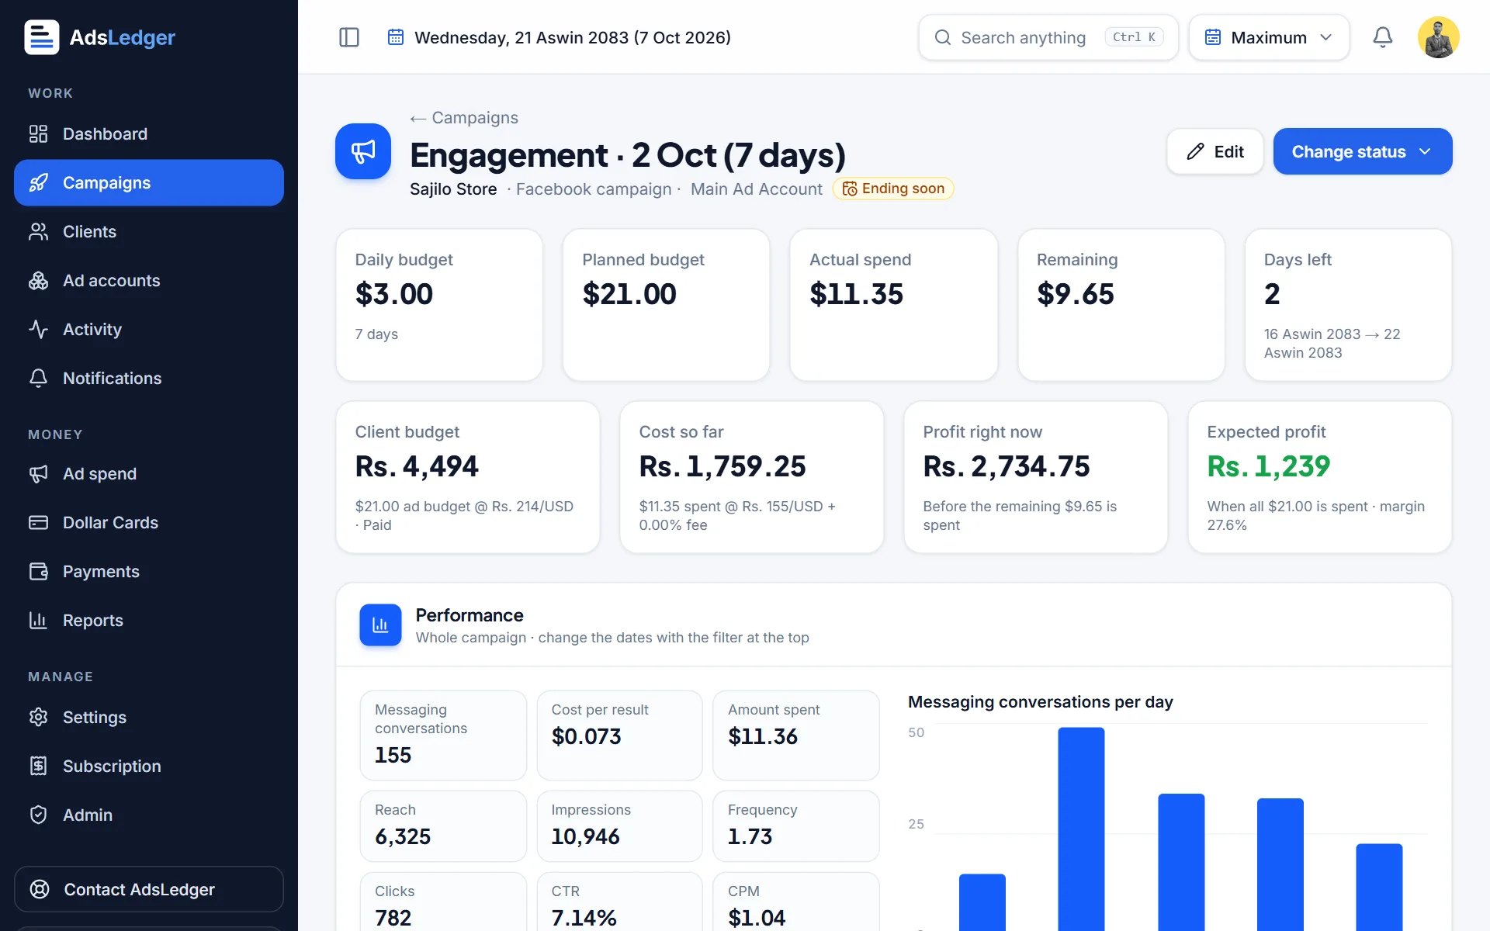Click the Performance chart icon
1490x931 pixels.
[x=380, y=625]
